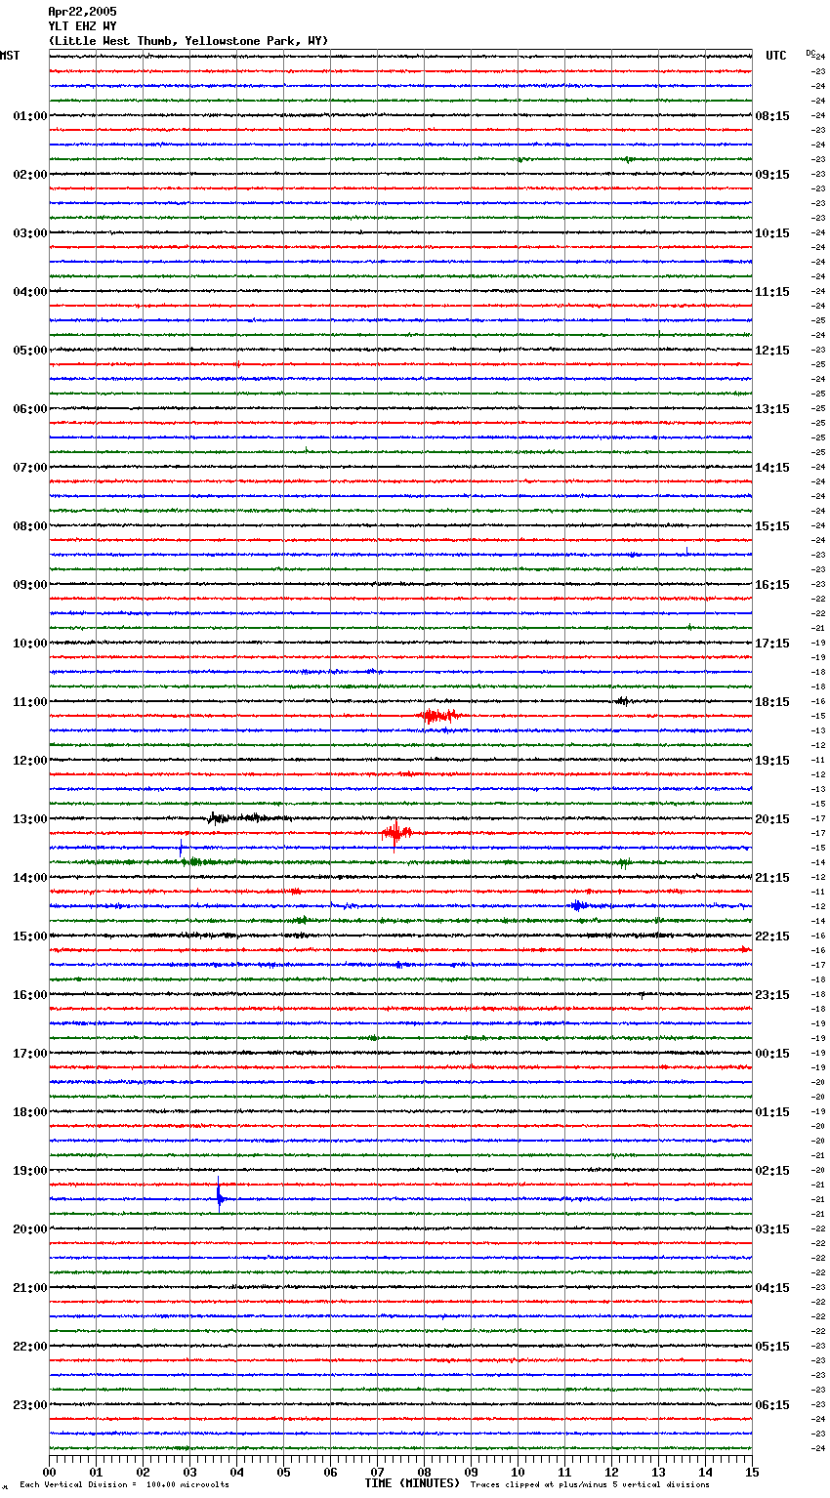Click the TIME (MINUTES) axis title
The image size is (830, 1498).
click(412, 1483)
